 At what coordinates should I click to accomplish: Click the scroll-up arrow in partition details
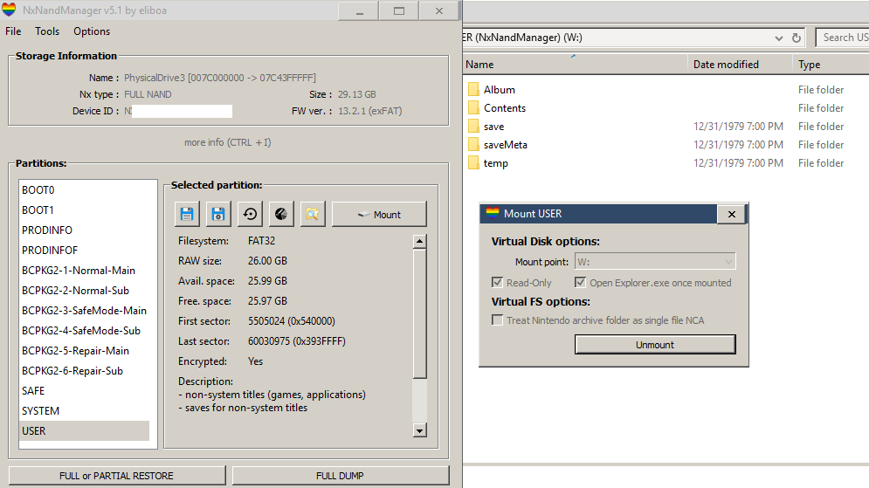[419, 241]
